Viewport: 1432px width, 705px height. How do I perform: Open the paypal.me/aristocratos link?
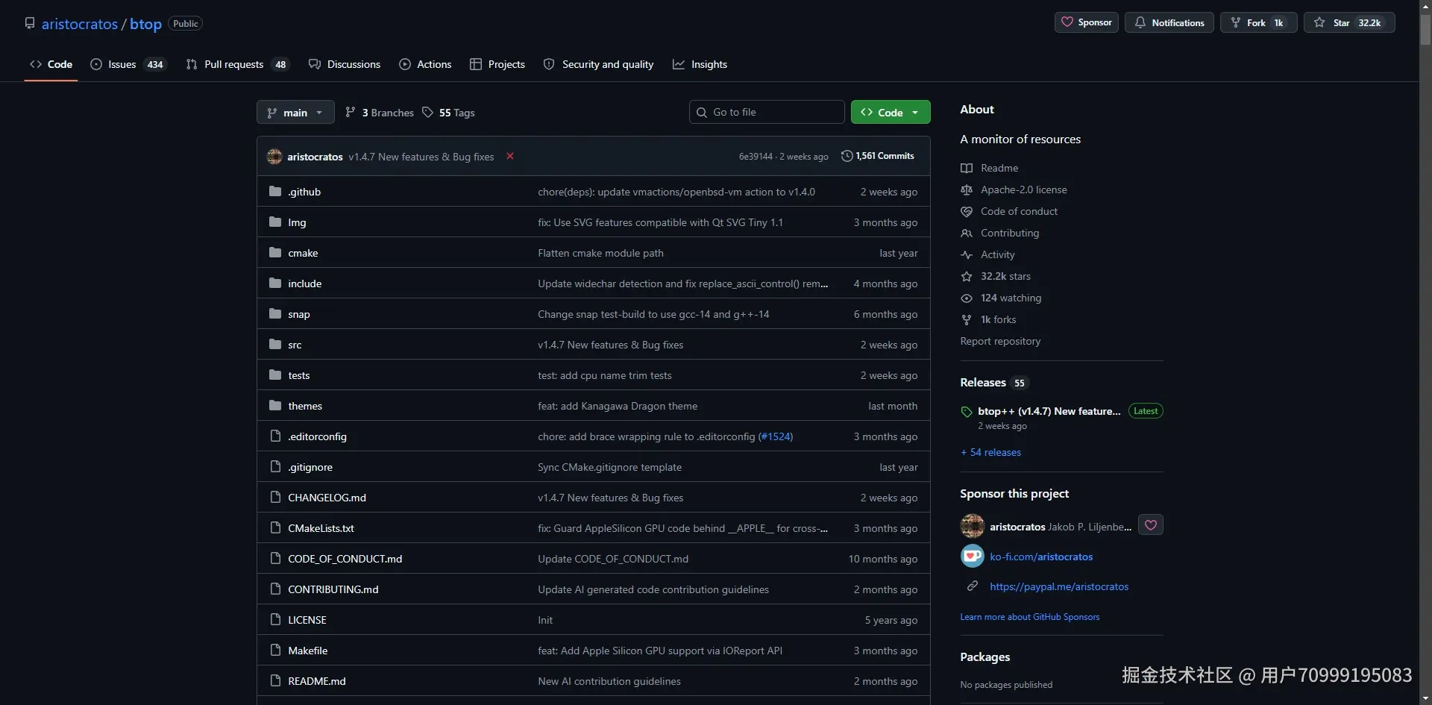click(x=1059, y=586)
